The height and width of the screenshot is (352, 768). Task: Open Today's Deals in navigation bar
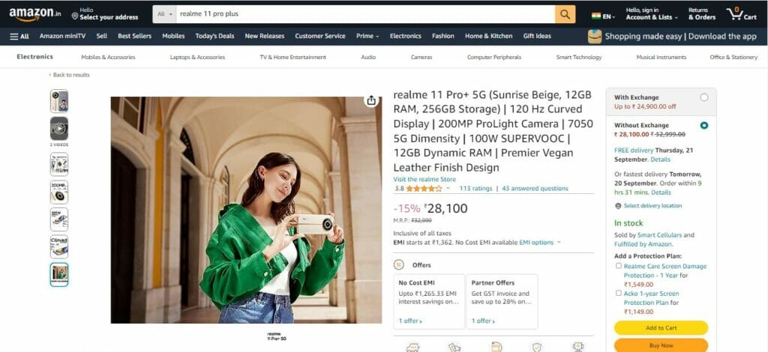(x=214, y=36)
